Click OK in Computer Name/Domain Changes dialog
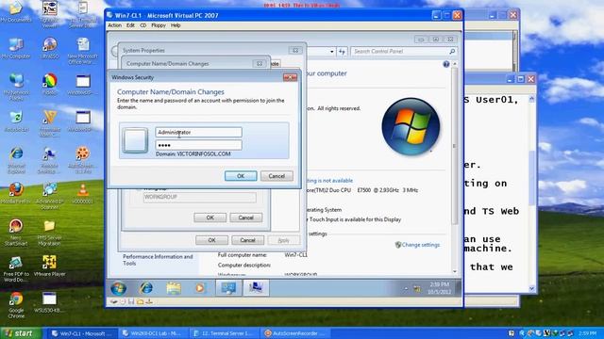 pyautogui.click(x=210, y=218)
